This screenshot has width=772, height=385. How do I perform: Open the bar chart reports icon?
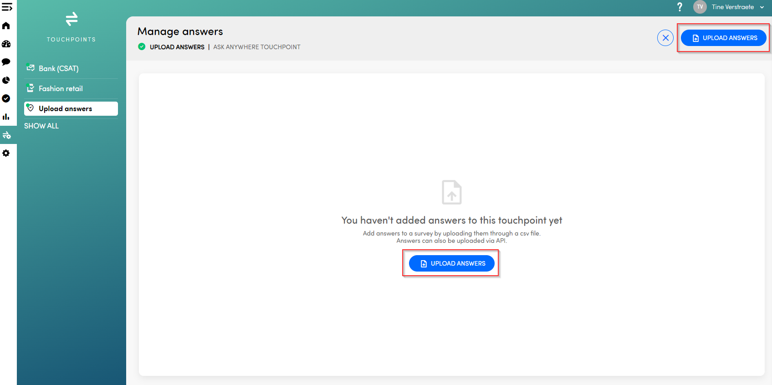(x=6, y=117)
